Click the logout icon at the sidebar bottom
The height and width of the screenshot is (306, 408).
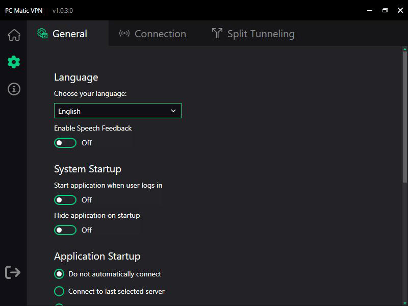point(13,272)
